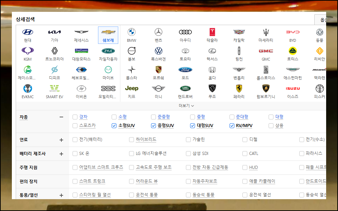Pick the Land Rover (랜드로버) logo
Image resolution: width=338 pixels, height=211 pixels.
[185, 88]
